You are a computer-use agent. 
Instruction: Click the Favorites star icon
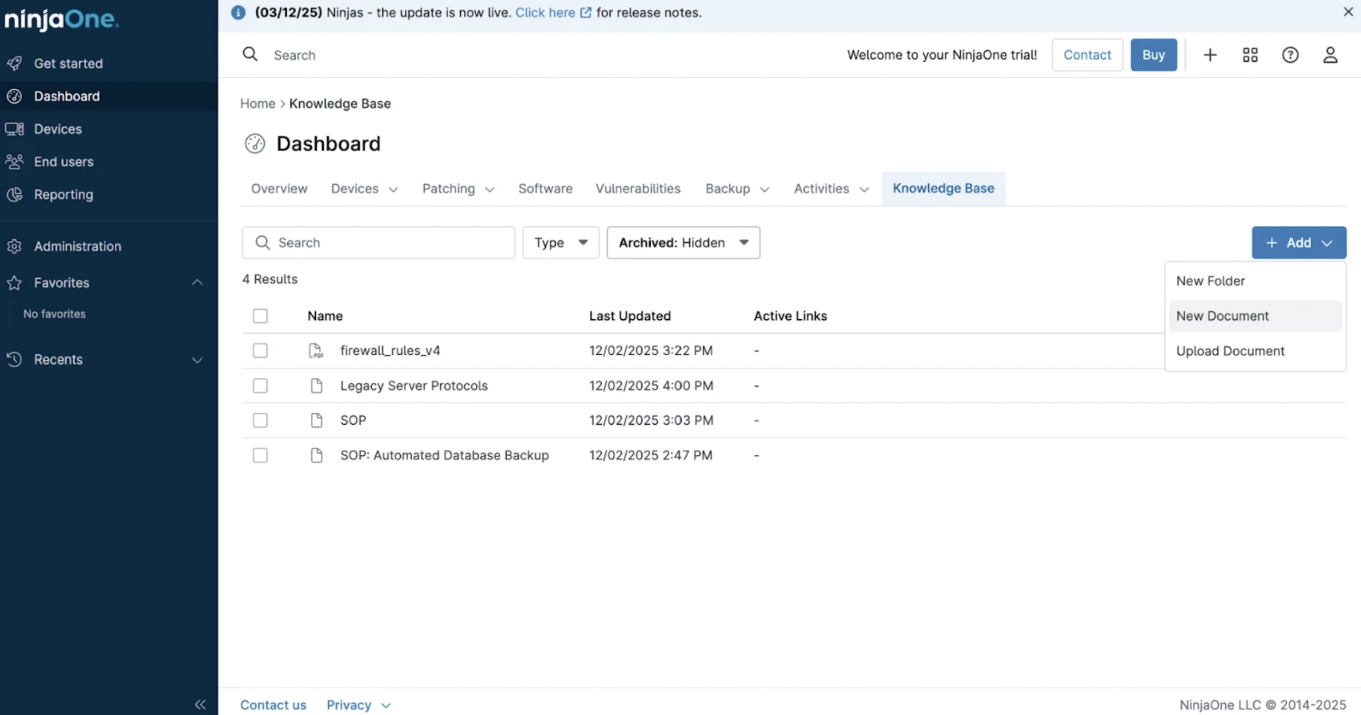14,283
